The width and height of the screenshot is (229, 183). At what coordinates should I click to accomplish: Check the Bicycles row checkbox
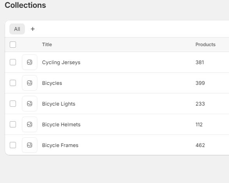click(x=13, y=83)
